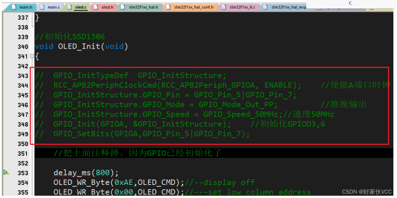Switch to the stm32f1xx_it.c tab
This screenshot has height=198, width=397.
coord(239,7)
